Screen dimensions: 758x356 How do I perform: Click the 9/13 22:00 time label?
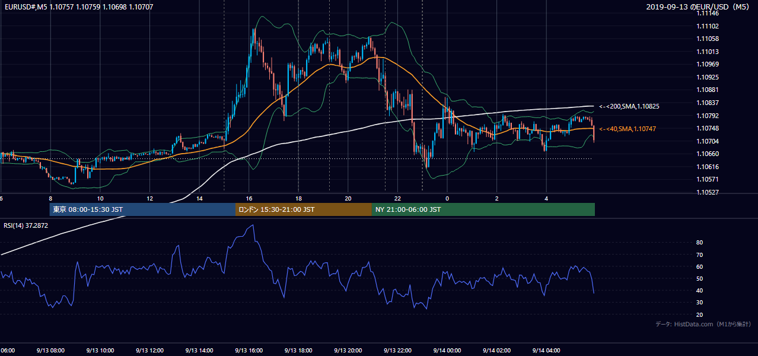coord(397,351)
